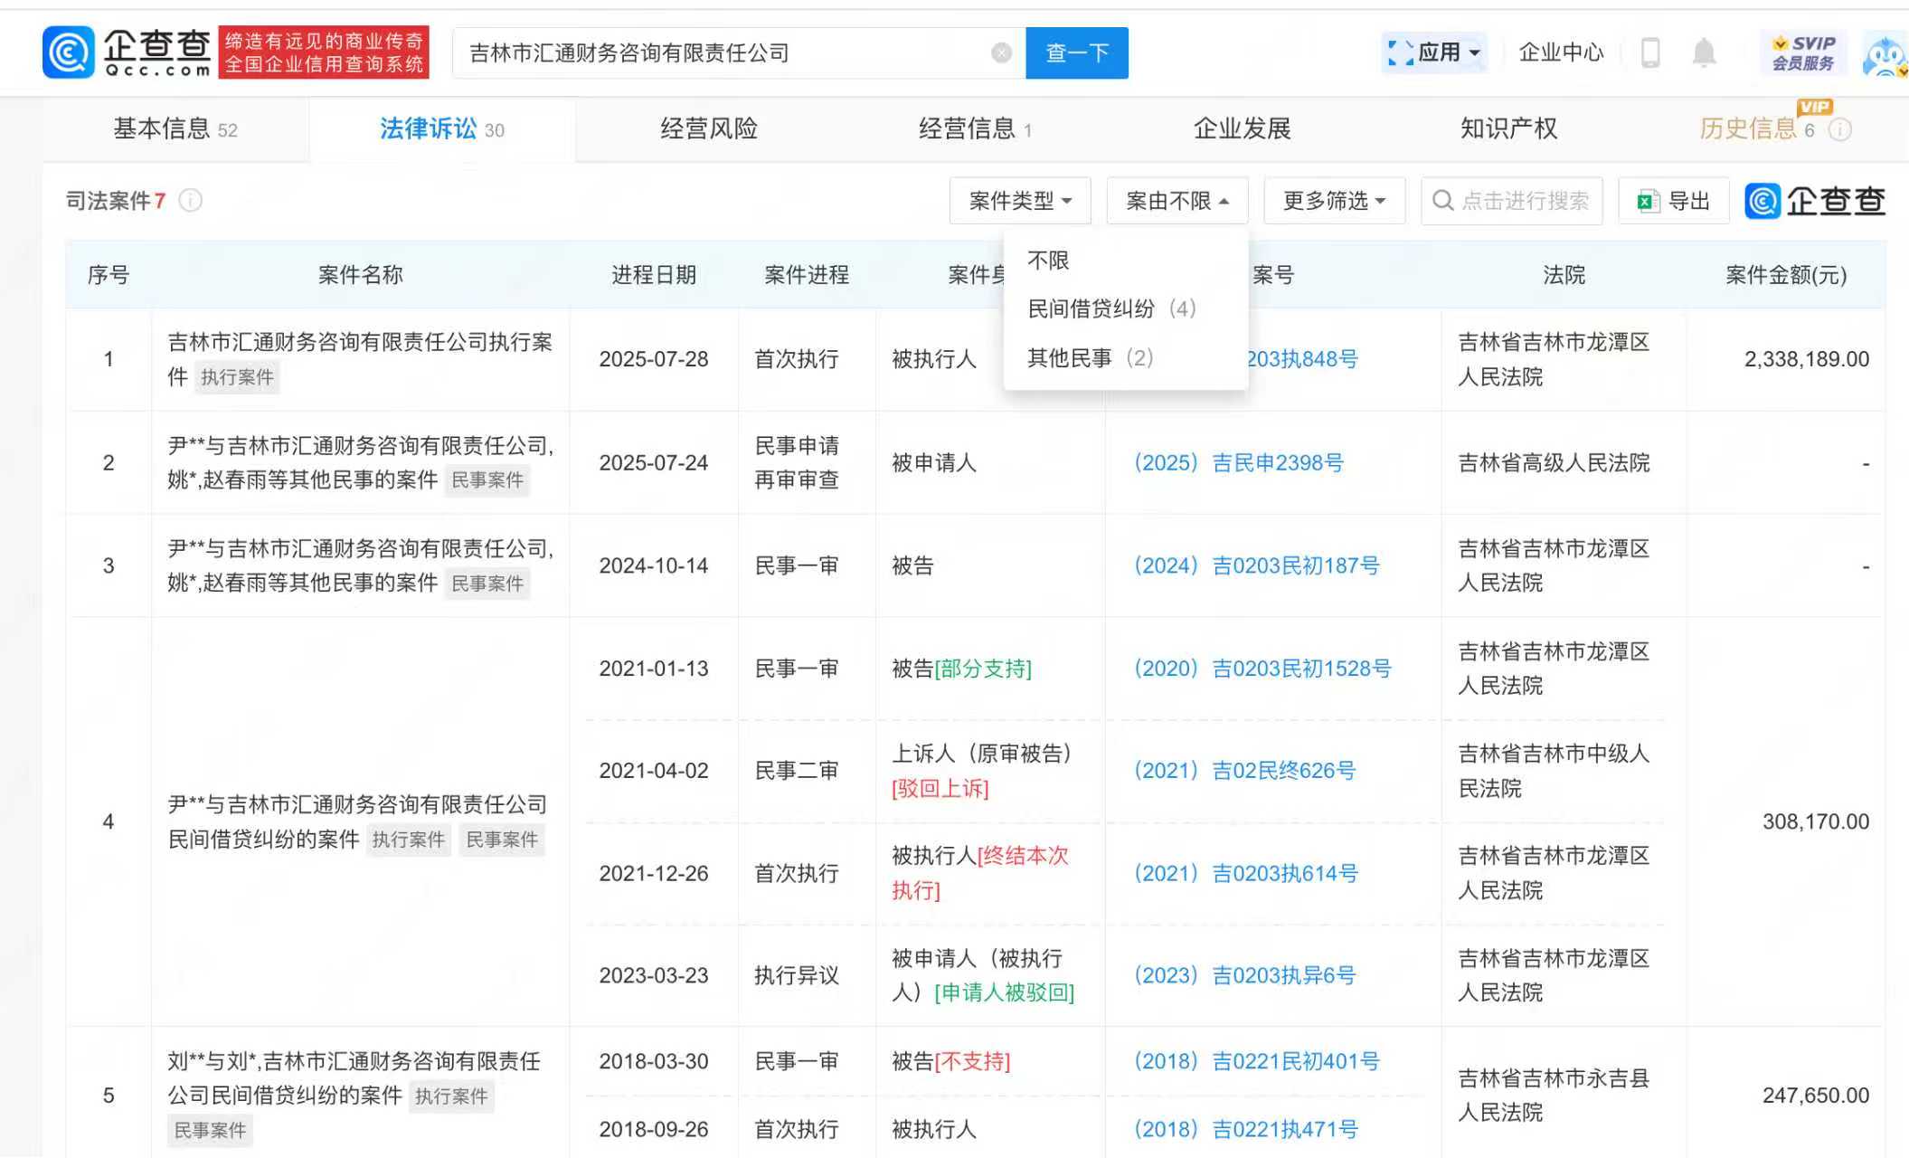Screen dimensions: 1909x1158
Task: Expand the 案件类型 filter dropdown
Action: pyautogui.click(x=1019, y=201)
